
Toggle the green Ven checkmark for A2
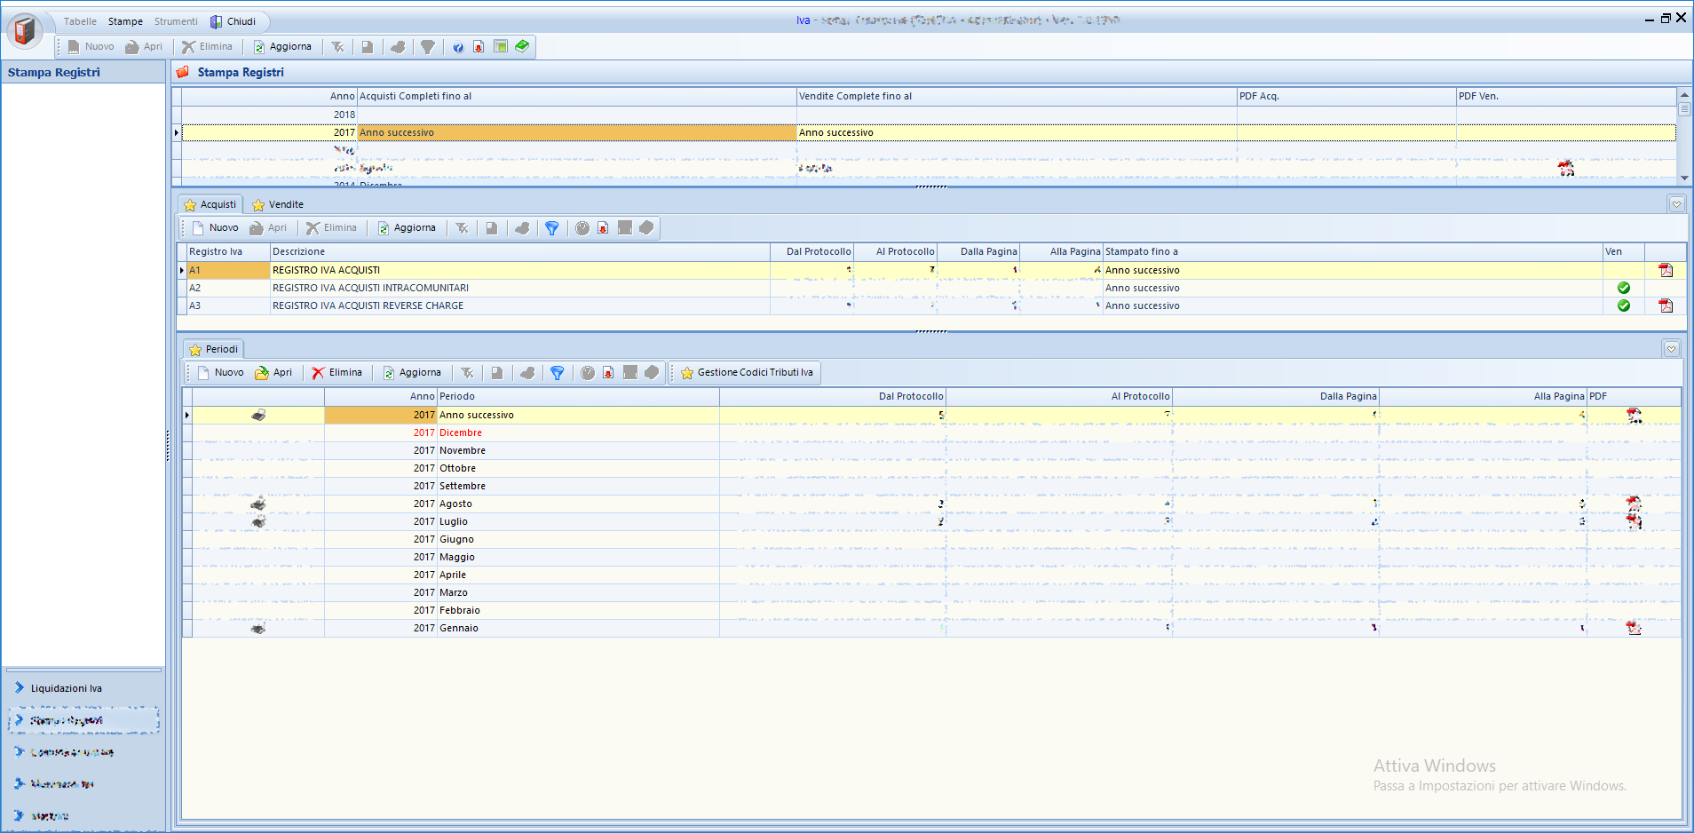tap(1623, 288)
